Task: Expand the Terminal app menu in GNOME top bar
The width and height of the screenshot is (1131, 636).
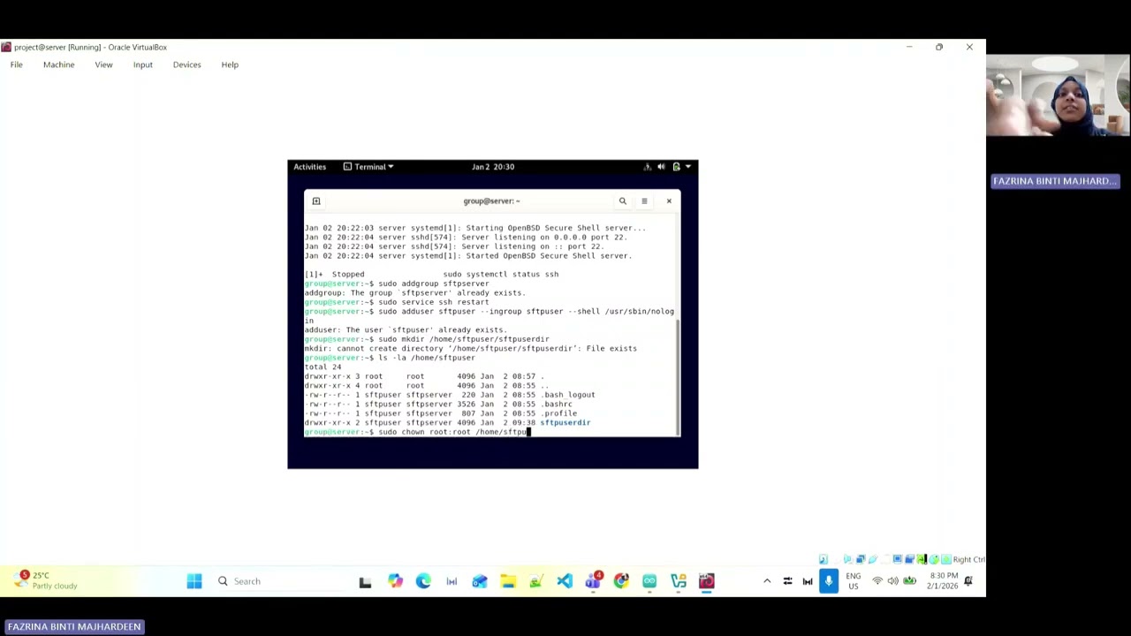Action: [x=368, y=167]
